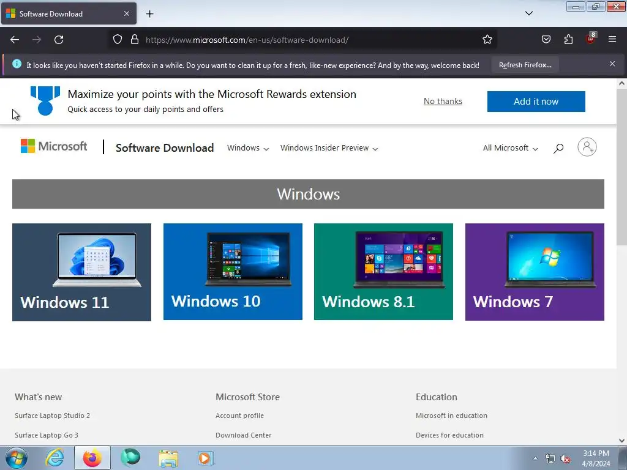
Task: Click the network status tray icon
Action: click(550, 459)
